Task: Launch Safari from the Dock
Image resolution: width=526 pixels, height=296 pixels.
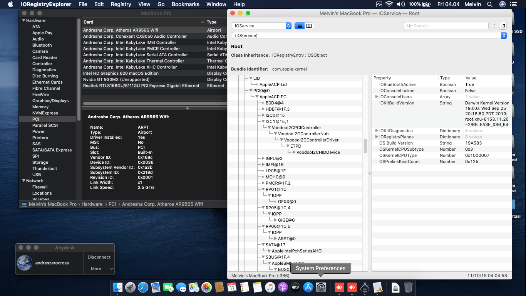Action: tap(143, 287)
